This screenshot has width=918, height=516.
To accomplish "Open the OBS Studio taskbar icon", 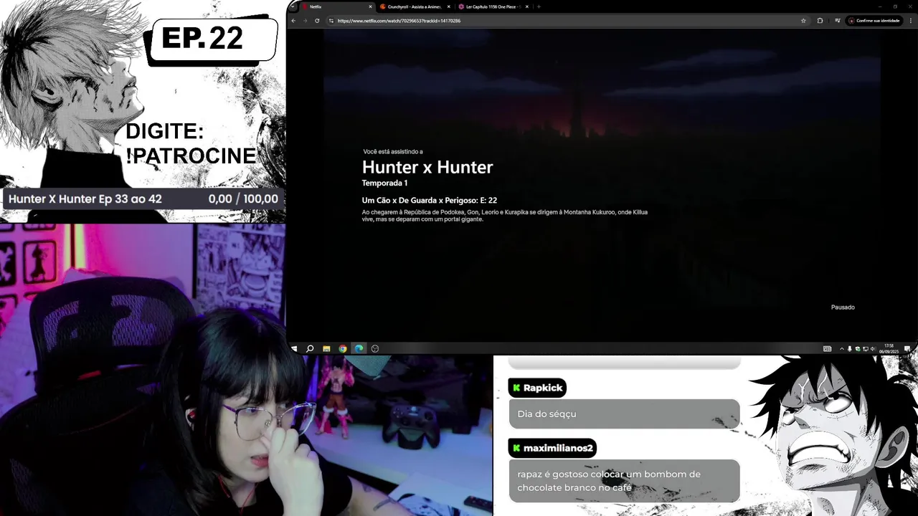I will point(375,348).
